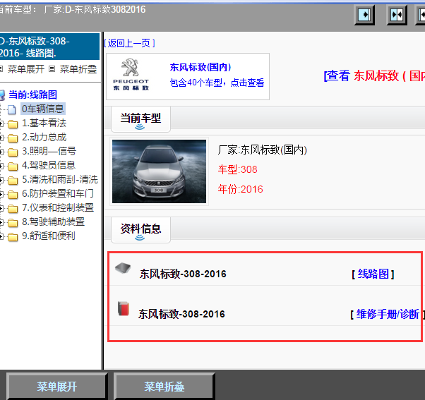The width and height of the screenshot is (425, 400).
Task: Open the 1.基本看法 folder label
Action: 44,123
